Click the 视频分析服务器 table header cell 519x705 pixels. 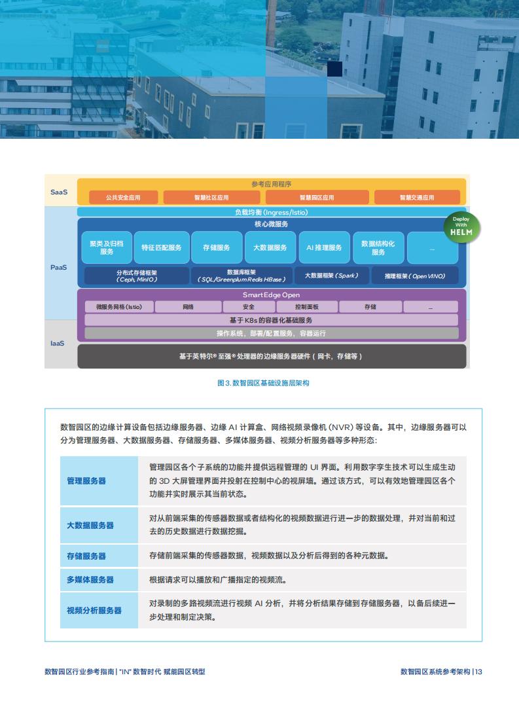pyautogui.click(x=99, y=610)
